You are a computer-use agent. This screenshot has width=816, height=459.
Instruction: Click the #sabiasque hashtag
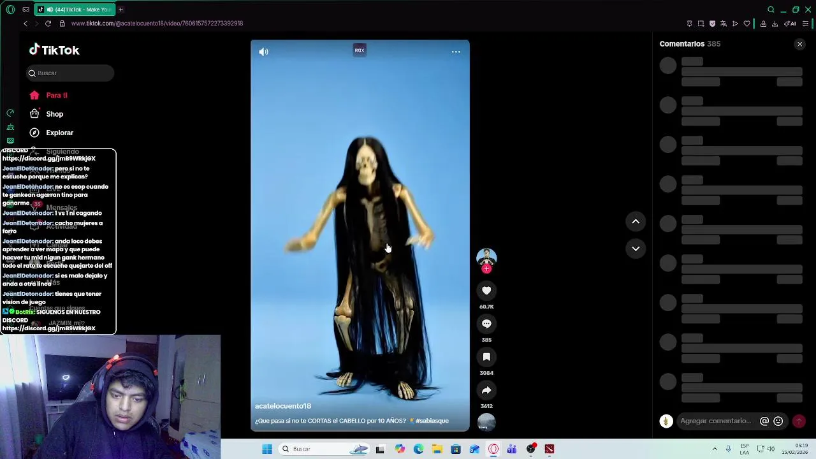pos(432,421)
